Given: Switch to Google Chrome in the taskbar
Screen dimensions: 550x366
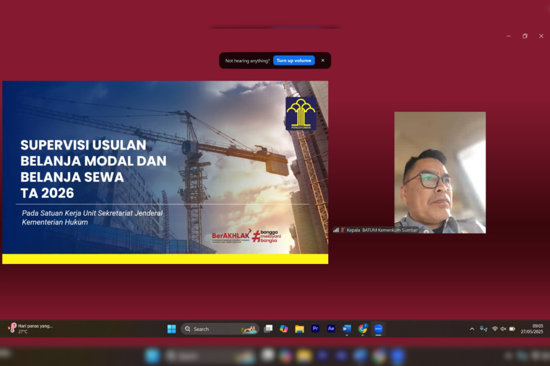Looking at the screenshot, I should tap(363, 329).
